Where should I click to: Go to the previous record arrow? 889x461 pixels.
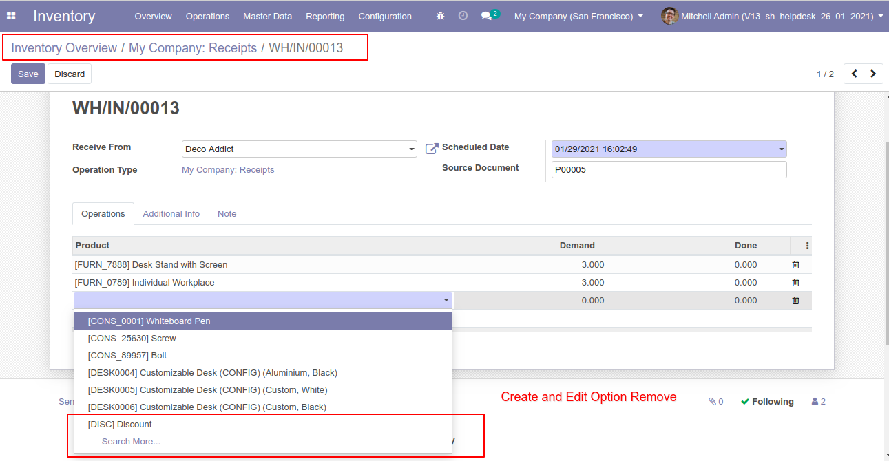click(x=854, y=74)
